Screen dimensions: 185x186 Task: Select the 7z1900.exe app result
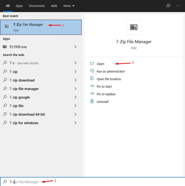click(x=41, y=47)
